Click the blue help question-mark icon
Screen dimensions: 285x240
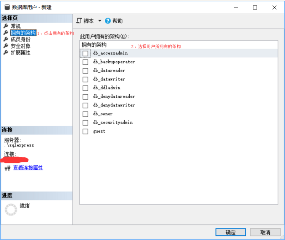108,21
